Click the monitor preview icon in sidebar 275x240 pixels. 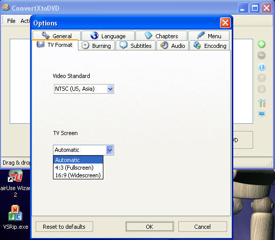(262, 114)
